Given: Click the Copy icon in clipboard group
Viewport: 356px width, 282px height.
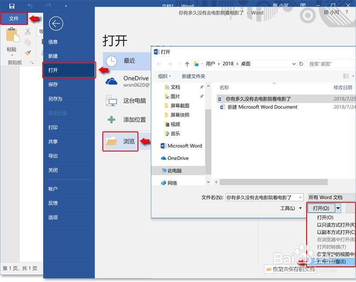Looking at the screenshot, I should [28, 42].
